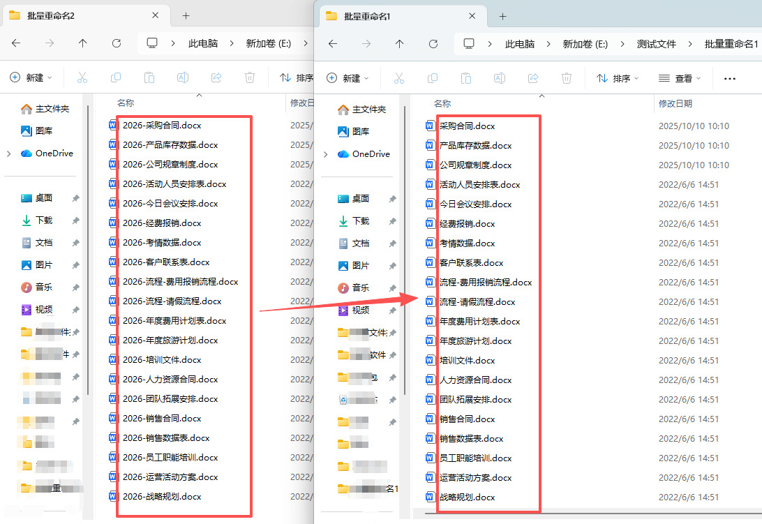This screenshot has width=762, height=524.
Task: Sort by 修改日期 column in 批量重命名1 window
Action: pos(675,103)
